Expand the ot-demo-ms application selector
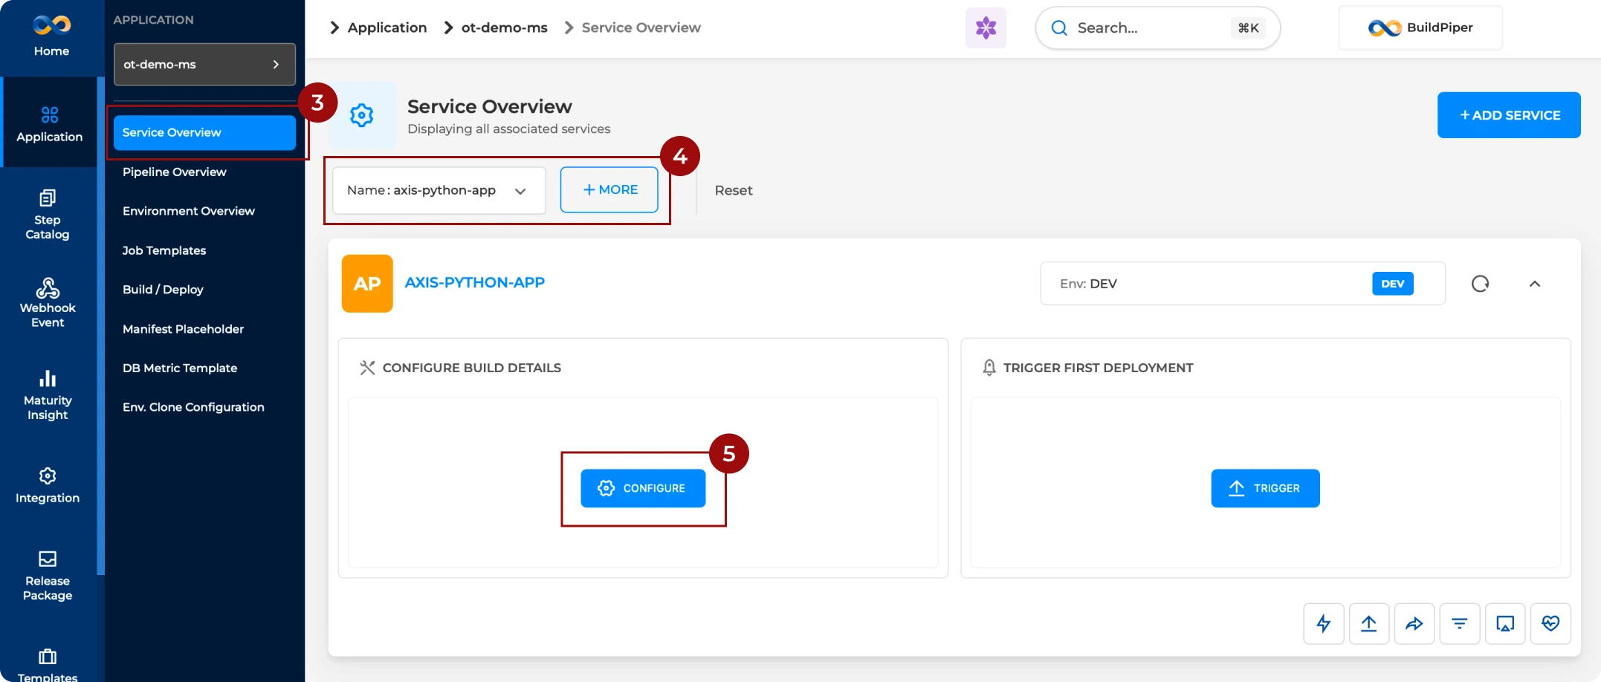The image size is (1601, 682). pyautogui.click(x=204, y=65)
